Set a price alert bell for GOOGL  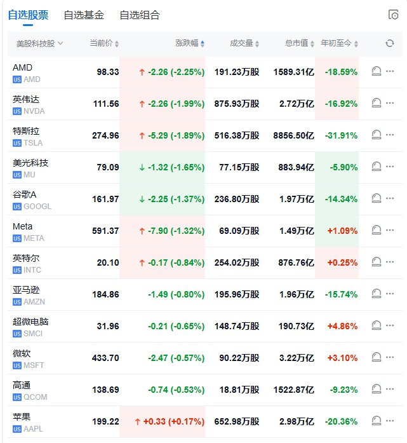[x=377, y=198]
